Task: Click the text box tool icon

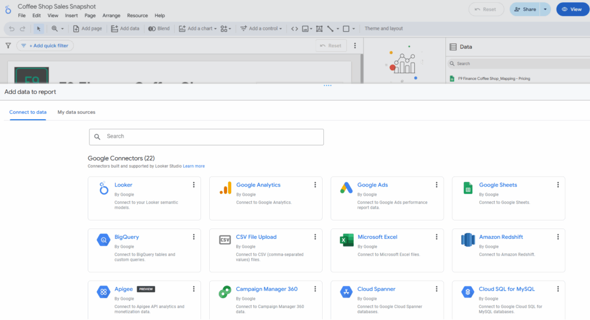Action: (319, 29)
